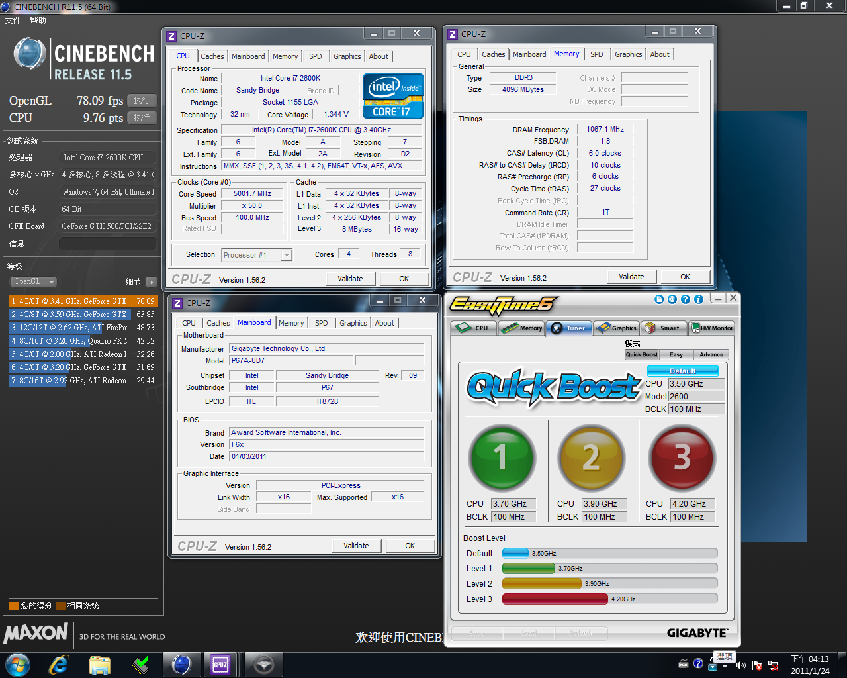Open Windows Explorer folder on the taskbar
The image size is (847, 678).
(x=100, y=665)
